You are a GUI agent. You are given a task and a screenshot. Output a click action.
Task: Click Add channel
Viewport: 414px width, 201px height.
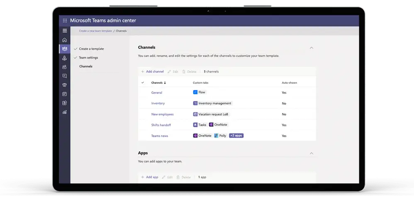click(x=152, y=72)
